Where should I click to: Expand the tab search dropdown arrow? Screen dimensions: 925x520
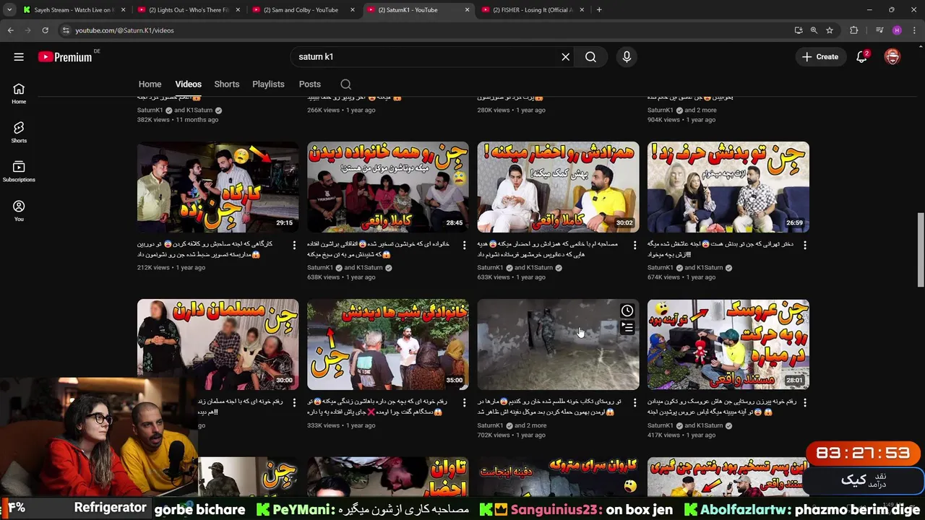(x=9, y=10)
